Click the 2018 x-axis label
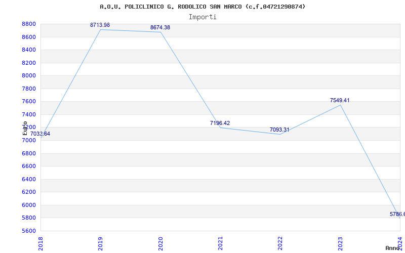 [40, 244]
